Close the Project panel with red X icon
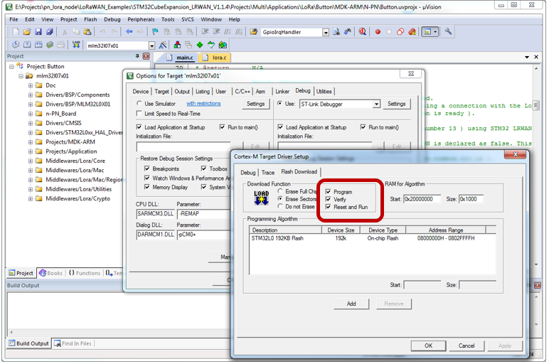This screenshot has width=549, height=364. click(x=146, y=56)
